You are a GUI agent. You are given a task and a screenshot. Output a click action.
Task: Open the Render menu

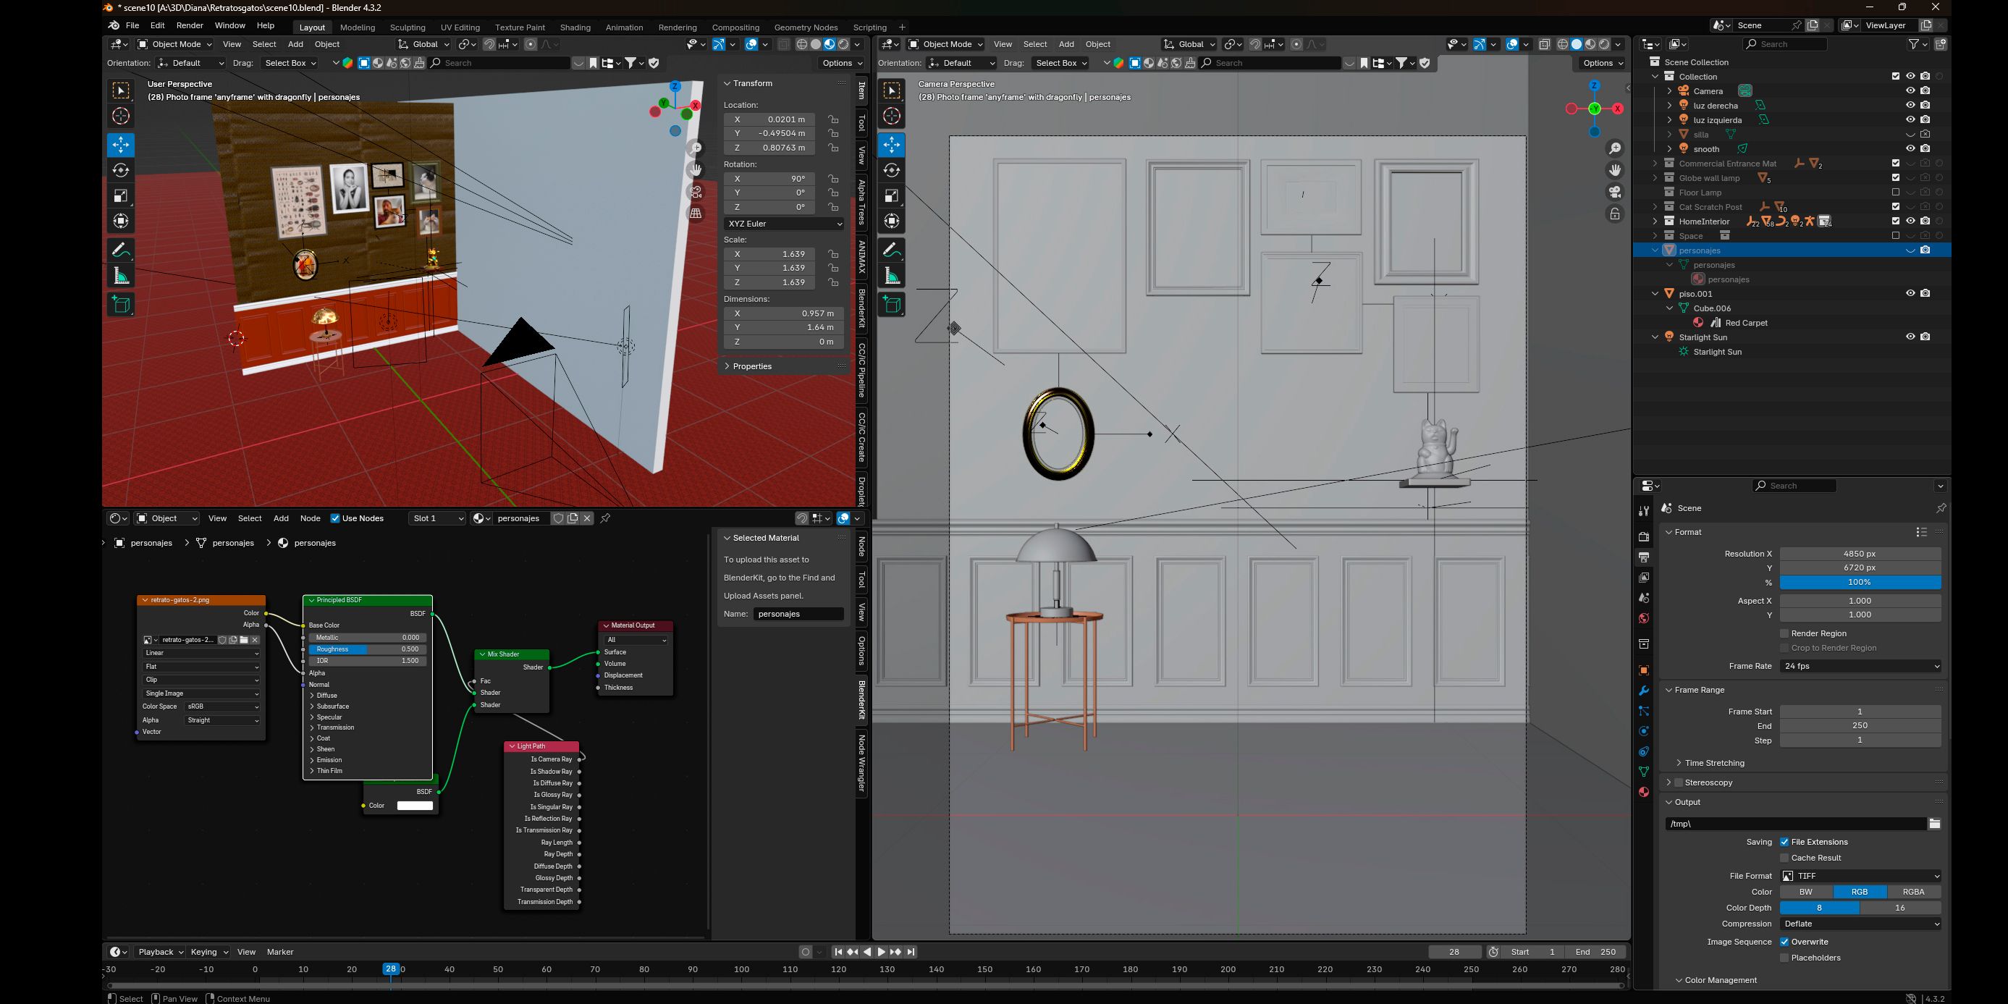pos(190,26)
